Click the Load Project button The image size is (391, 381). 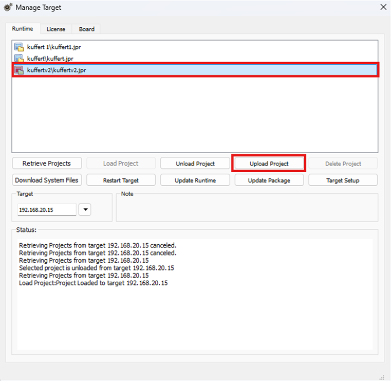click(121, 164)
